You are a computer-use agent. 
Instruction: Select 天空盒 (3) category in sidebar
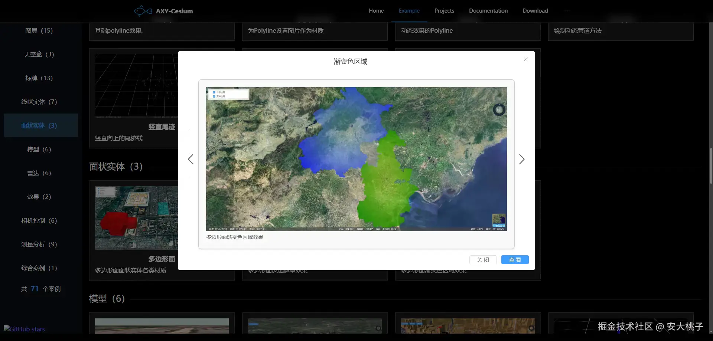(39, 54)
